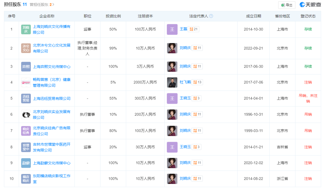Open 上海刘晓庆文化传播有限公司 company link
Screen dimensions: 323x189
point(52,29)
